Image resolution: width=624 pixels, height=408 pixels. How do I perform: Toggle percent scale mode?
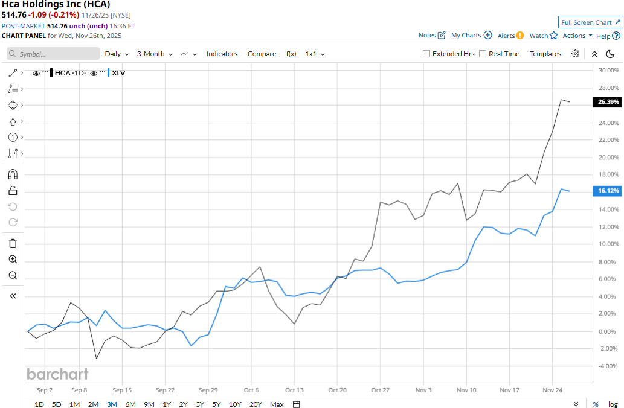click(x=596, y=404)
